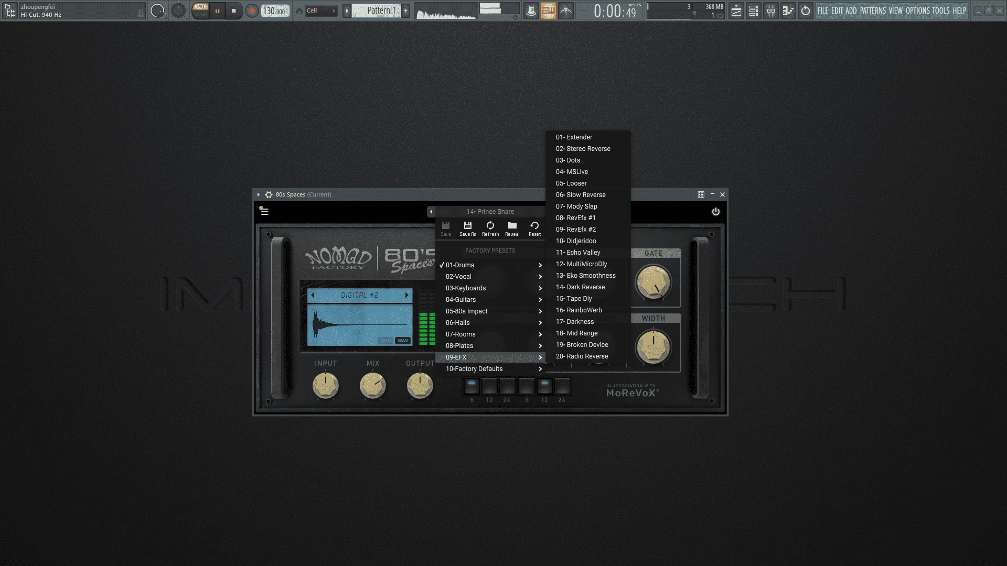Screen dimensions: 1007x566
Task: Select the 19- Broken Device preset
Action: [588, 345]
